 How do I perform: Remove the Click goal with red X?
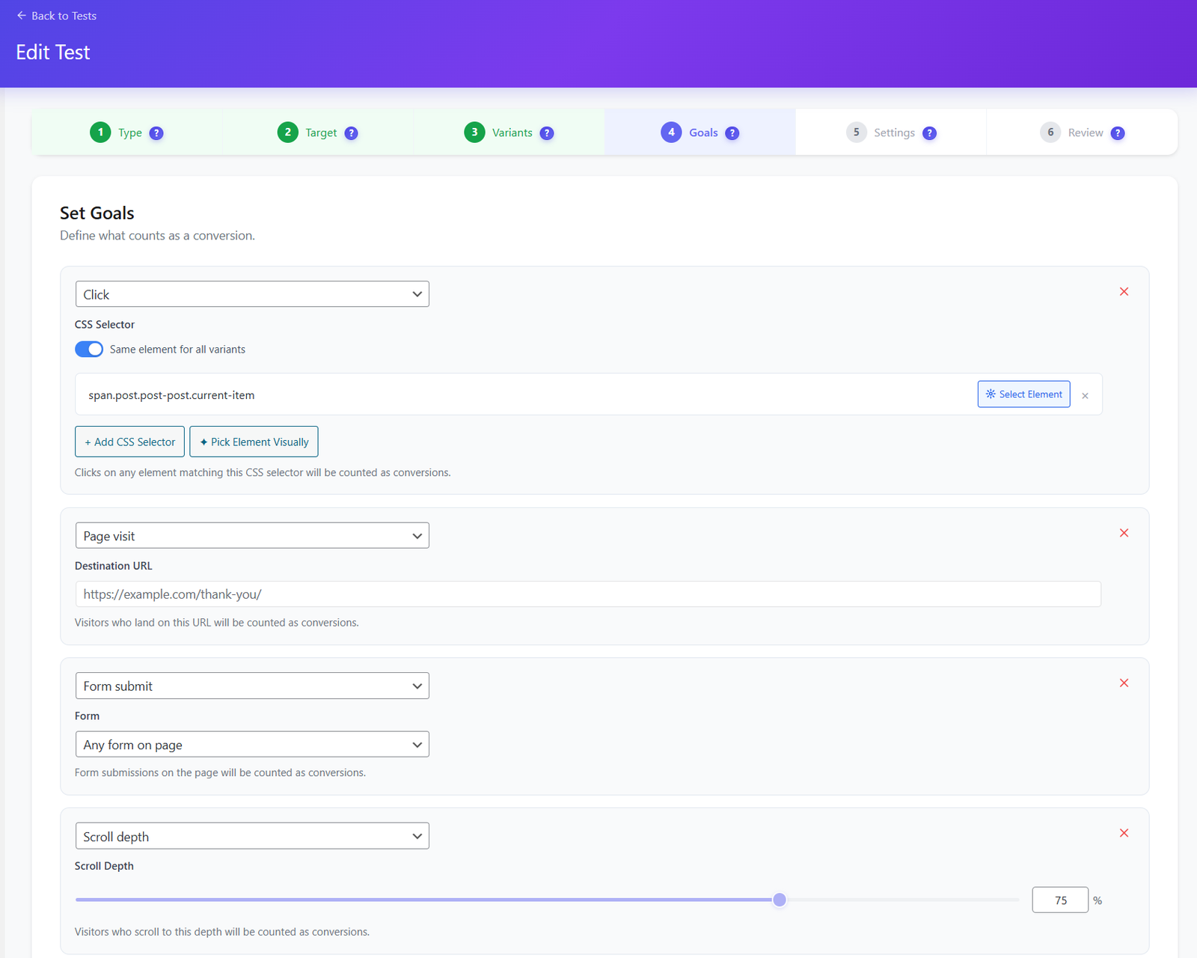[x=1124, y=292]
